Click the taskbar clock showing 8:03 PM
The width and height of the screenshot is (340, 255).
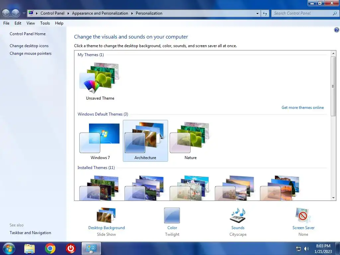323,249
